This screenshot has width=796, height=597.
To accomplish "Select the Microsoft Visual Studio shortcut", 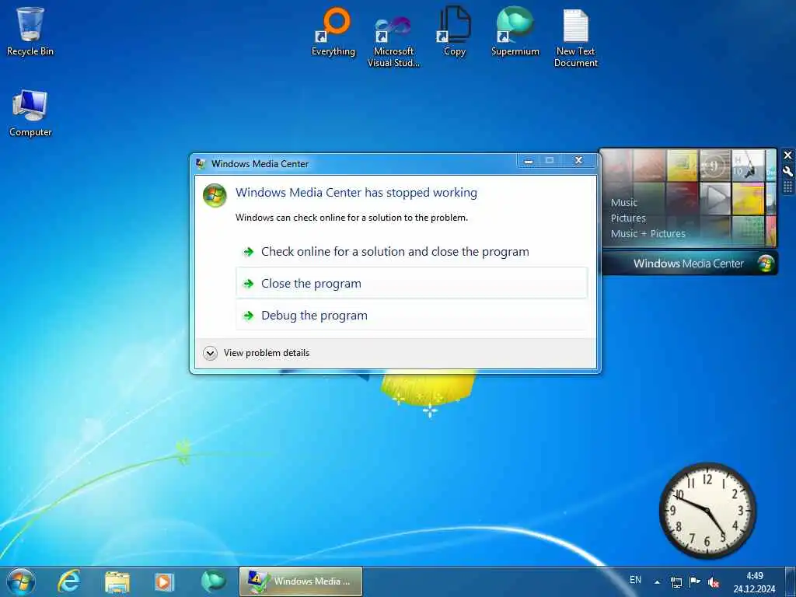I will 393,40.
